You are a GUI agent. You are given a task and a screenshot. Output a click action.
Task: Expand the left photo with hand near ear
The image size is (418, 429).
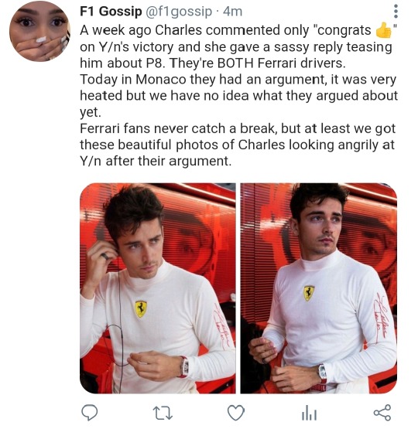tap(158, 288)
